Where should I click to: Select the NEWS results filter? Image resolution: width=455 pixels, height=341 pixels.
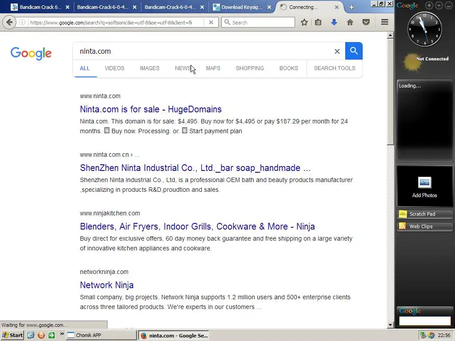point(183,68)
